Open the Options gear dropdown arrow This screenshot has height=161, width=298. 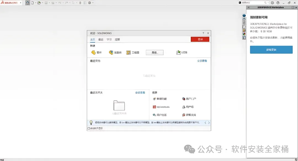point(93,3)
